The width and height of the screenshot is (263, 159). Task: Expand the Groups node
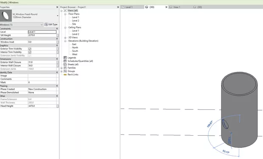coord(62,71)
